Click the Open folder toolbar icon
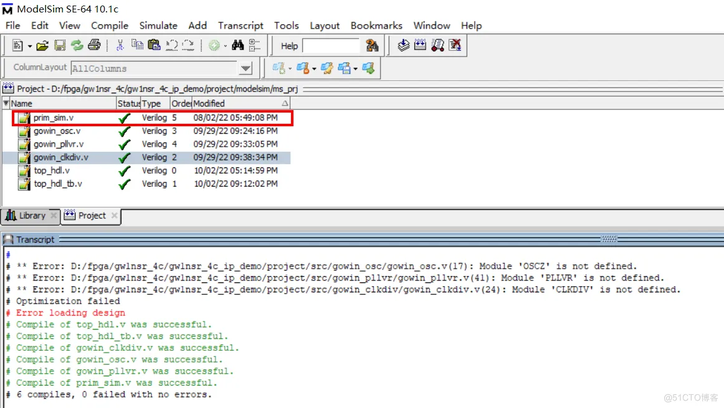 click(x=42, y=45)
